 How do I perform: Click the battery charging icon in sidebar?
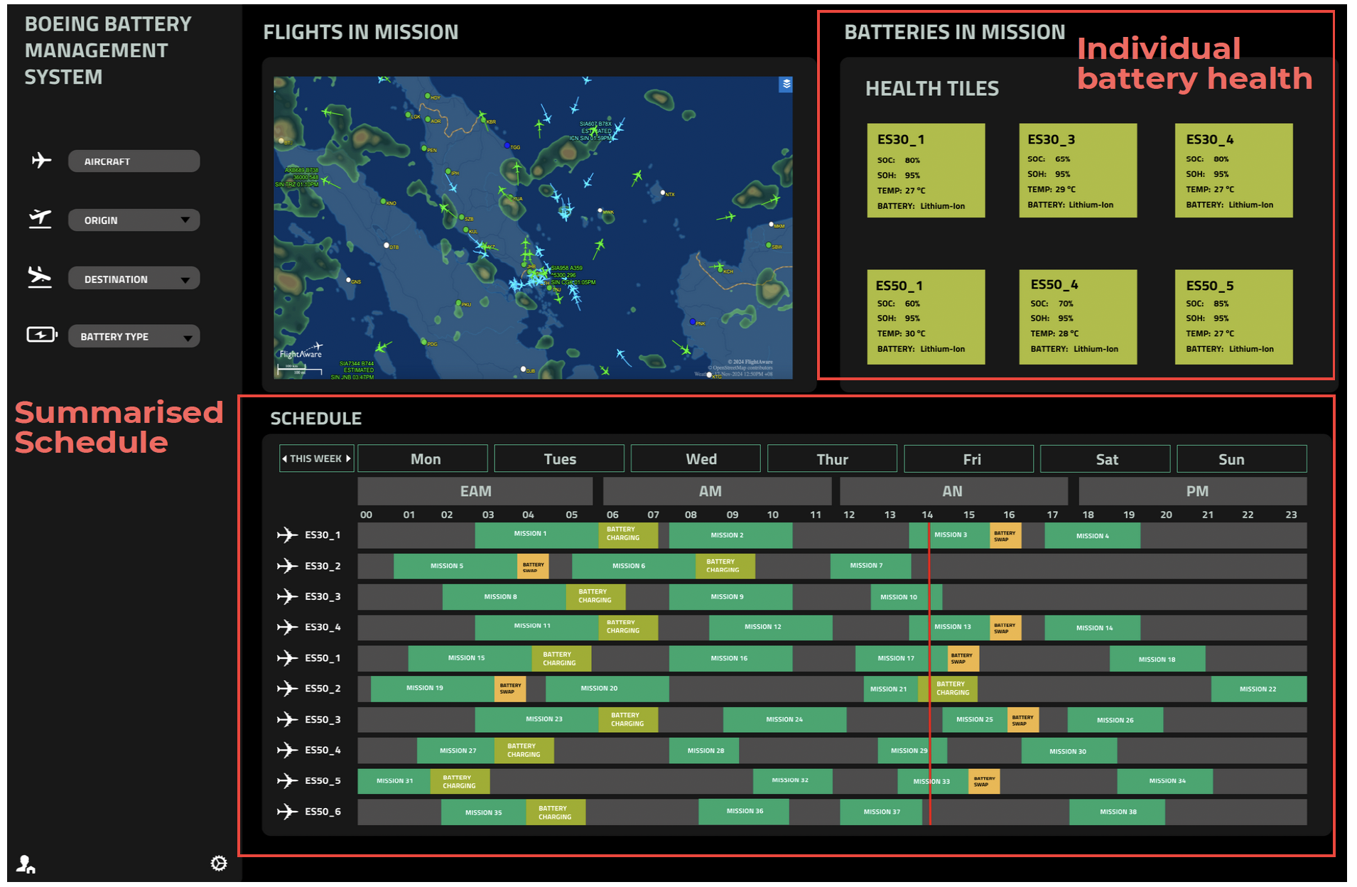point(42,335)
